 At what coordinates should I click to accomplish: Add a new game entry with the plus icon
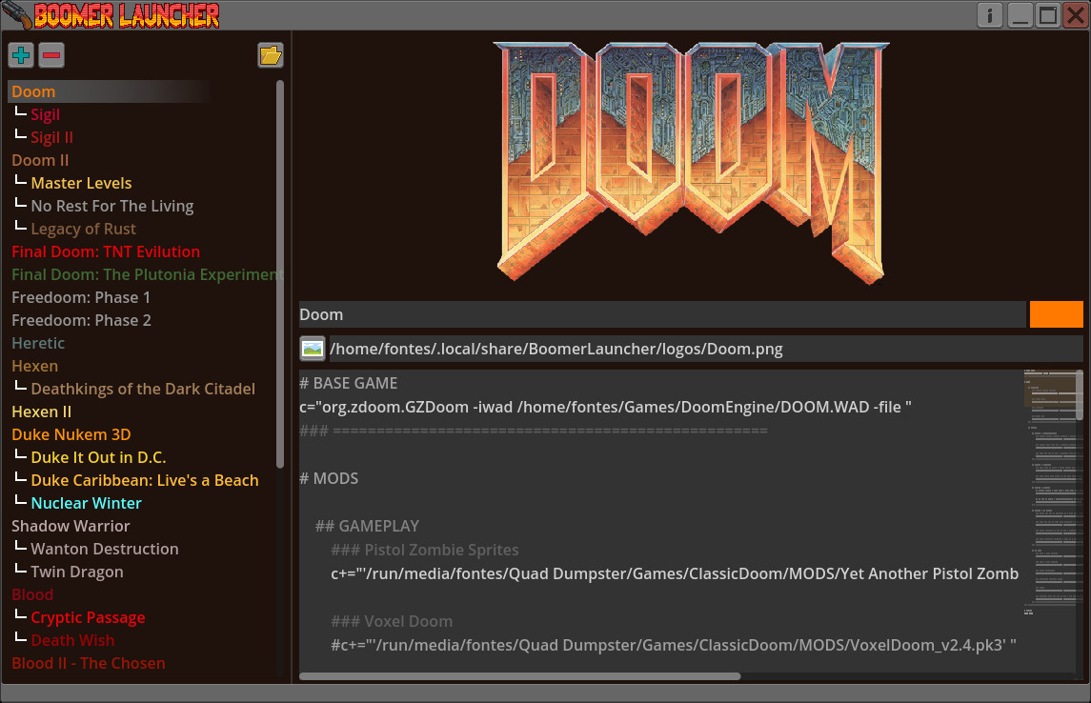point(20,54)
